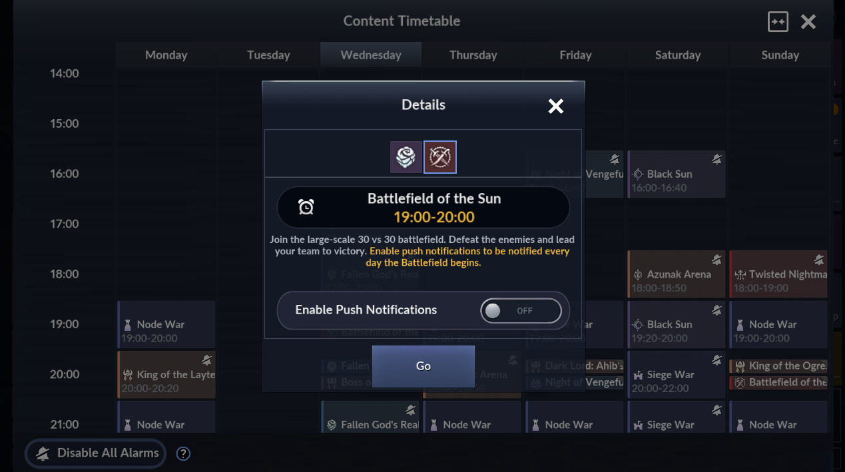Collapse the timetable with the shrink icon
845x472 pixels.
coord(778,21)
